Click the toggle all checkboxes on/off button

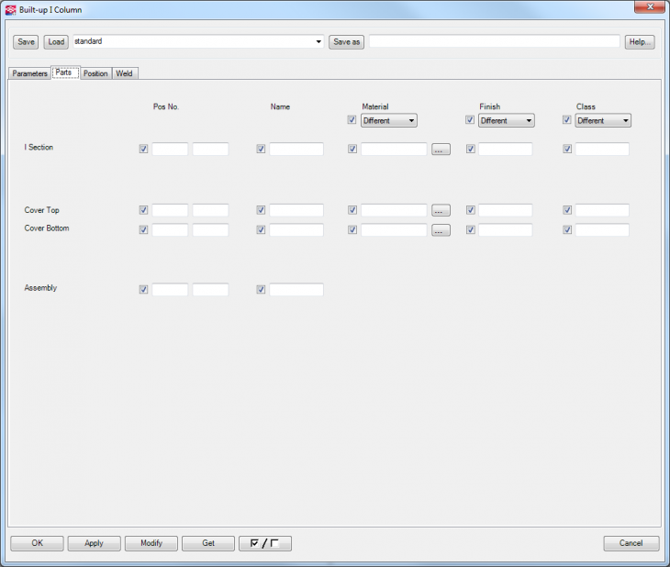(264, 543)
